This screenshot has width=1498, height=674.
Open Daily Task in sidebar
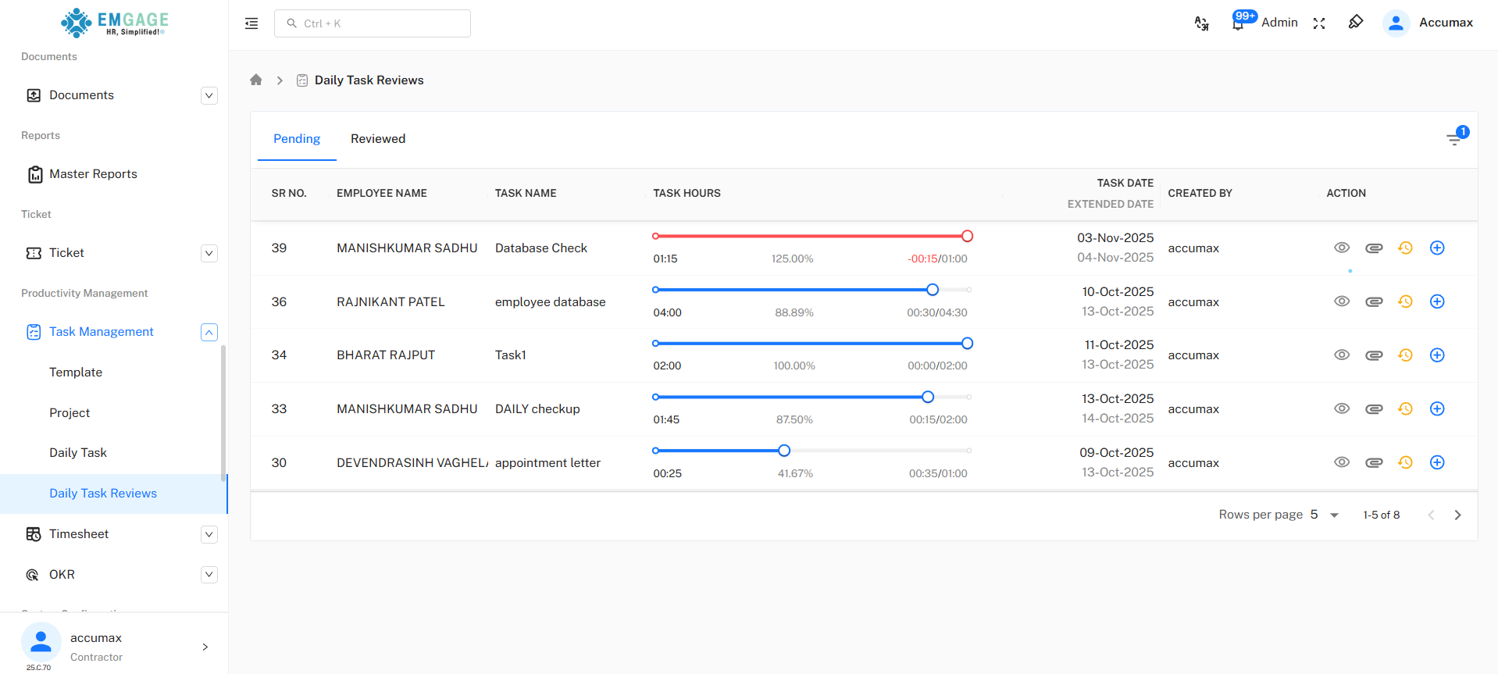click(78, 453)
